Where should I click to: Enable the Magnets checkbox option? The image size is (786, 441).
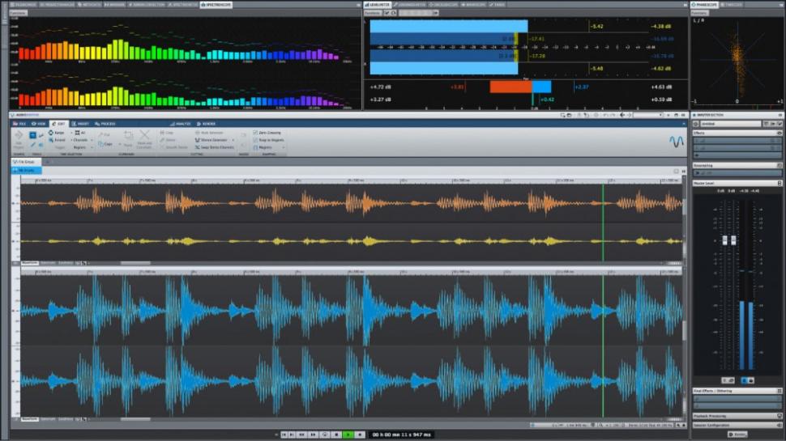[255, 148]
